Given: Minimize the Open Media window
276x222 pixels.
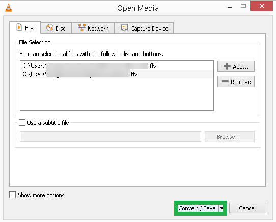Looking at the screenshot, I should 230,7.
